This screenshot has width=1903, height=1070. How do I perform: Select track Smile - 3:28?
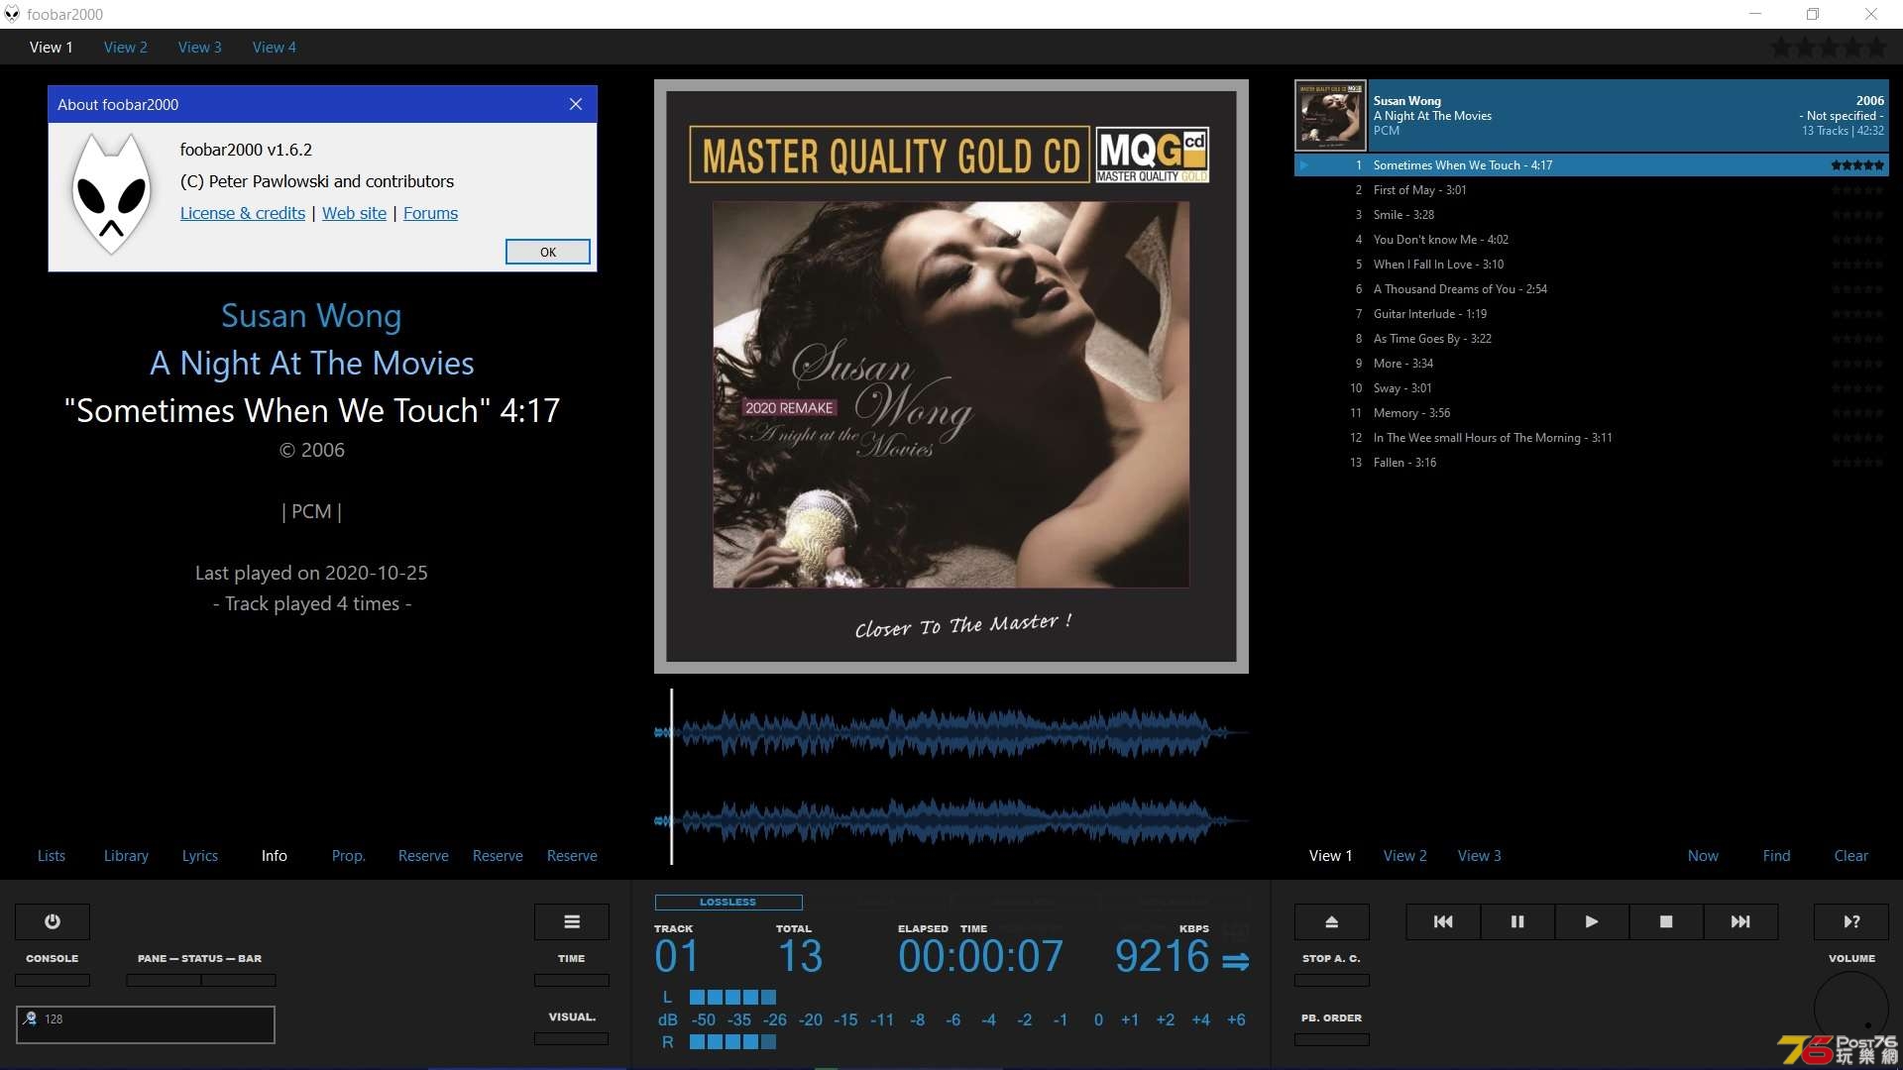pos(1592,215)
